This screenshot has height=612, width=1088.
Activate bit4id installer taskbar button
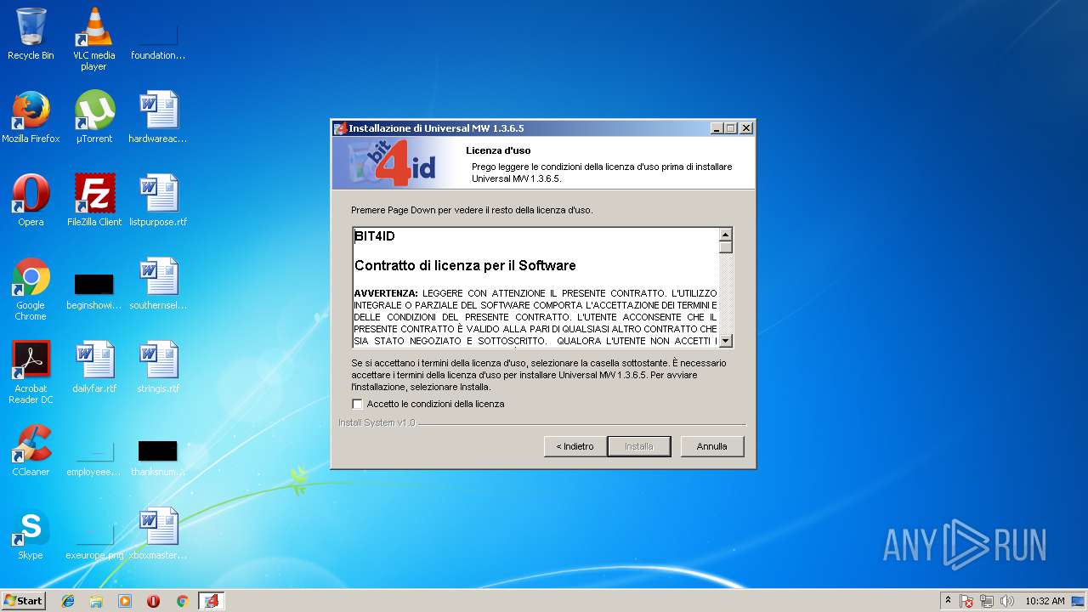click(x=211, y=601)
